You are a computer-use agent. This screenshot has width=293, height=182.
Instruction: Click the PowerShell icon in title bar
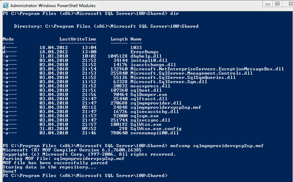[x=6, y=6]
